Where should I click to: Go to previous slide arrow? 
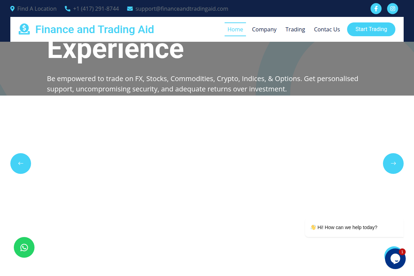(x=21, y=164)
